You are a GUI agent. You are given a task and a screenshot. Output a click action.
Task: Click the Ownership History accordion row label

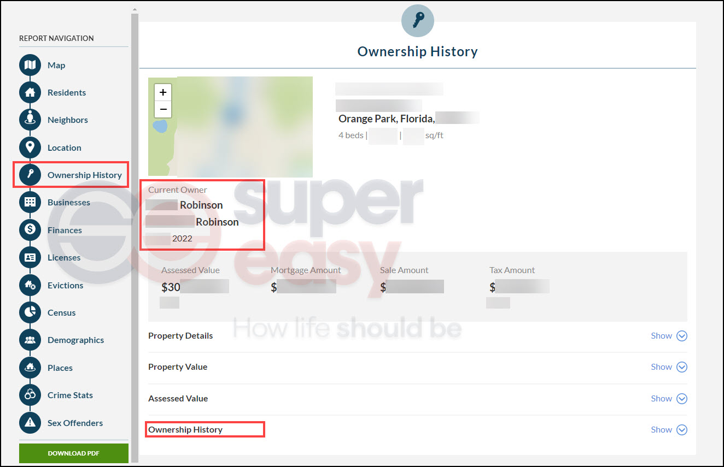185,430
